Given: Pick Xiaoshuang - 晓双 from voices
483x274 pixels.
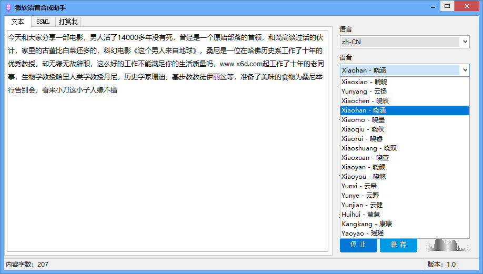Looking at the screenshot, I should [369, 148].
